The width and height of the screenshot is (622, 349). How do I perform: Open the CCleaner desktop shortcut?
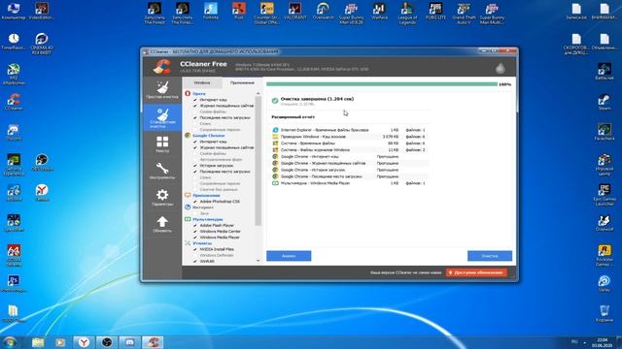pos(14,102)
